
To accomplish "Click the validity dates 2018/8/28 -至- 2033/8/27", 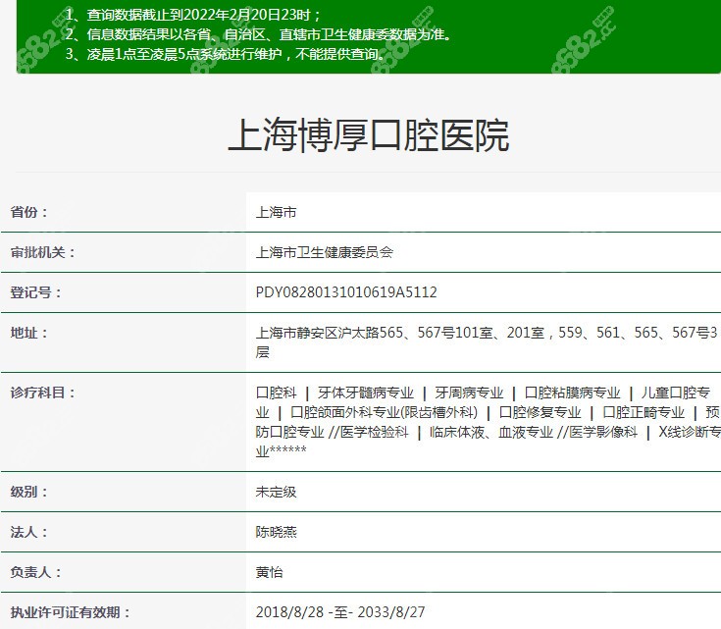I will tap(340, 612).
